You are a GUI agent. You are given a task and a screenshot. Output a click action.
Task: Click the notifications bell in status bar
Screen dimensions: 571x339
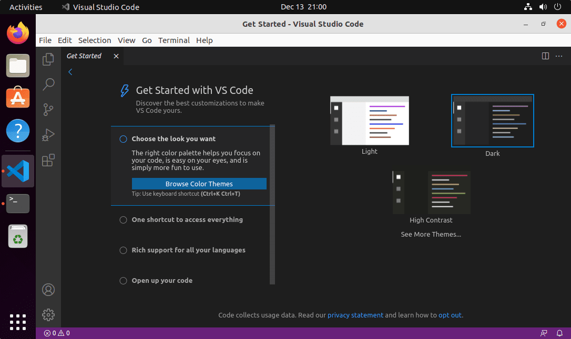(x=559, y=333)
